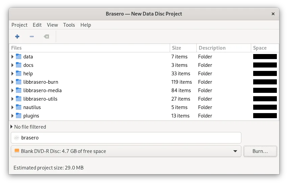Viewport: 288px width, 184px height.
Task: Select the libbrasero-utils folder name
Action: click(x=40, y=99)
